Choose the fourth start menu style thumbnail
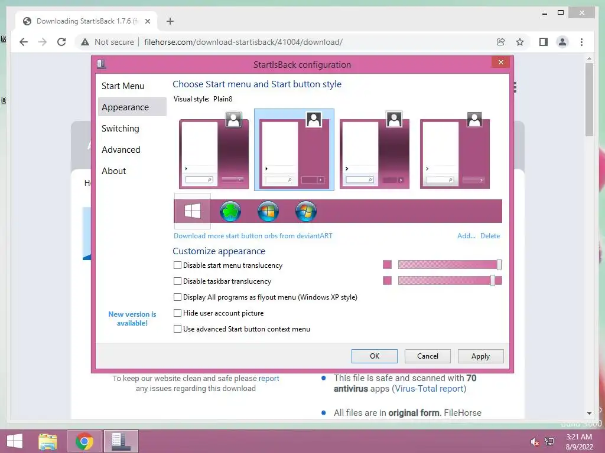Screen dimensions: 605x453 click(x=454, y=150)
